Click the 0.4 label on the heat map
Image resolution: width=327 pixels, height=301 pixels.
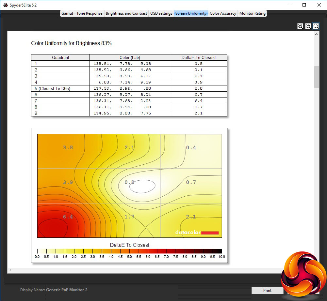[x=191, y=148]
